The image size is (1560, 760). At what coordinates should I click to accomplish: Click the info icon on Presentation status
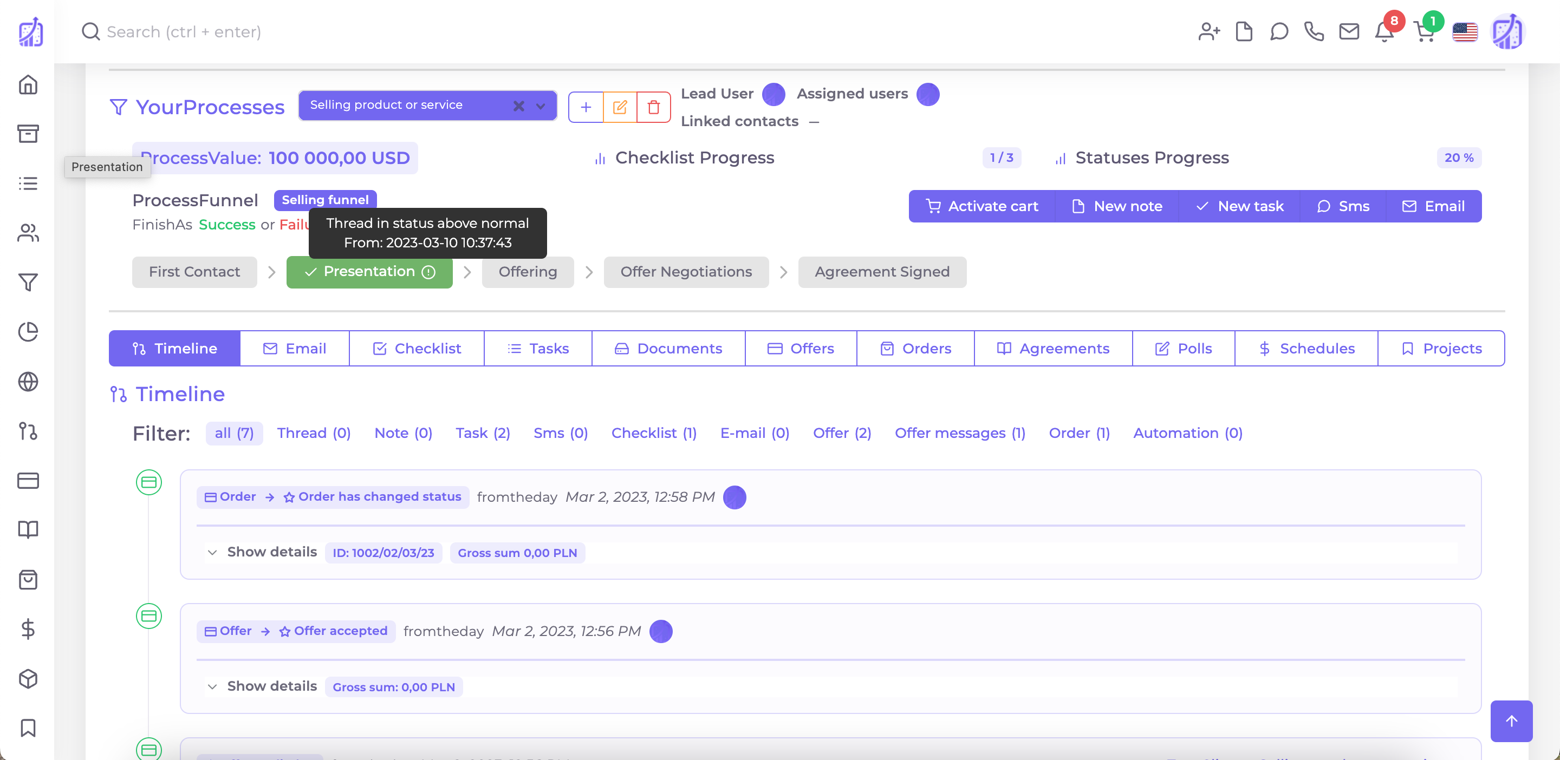429,272
